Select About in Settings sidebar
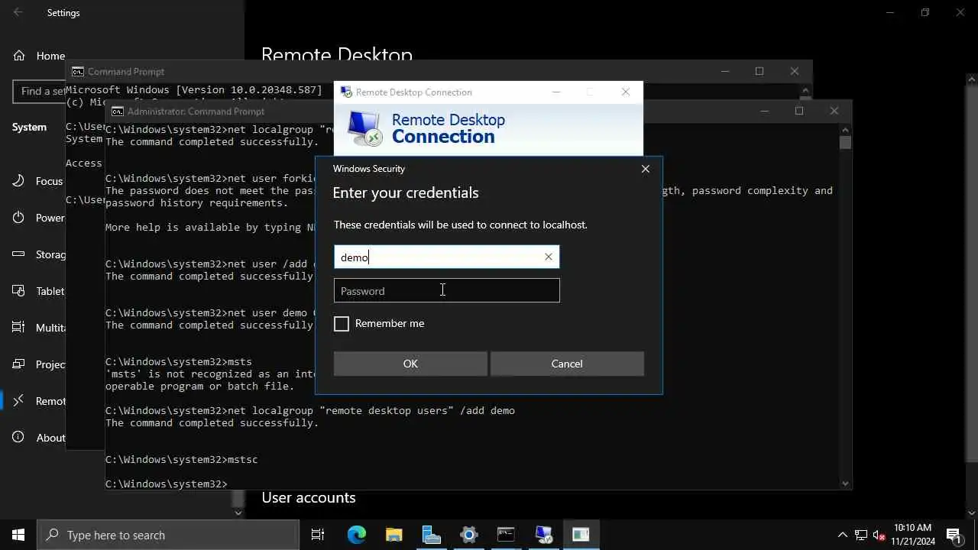Screen dimensions: 978x550 pos(39,438)
